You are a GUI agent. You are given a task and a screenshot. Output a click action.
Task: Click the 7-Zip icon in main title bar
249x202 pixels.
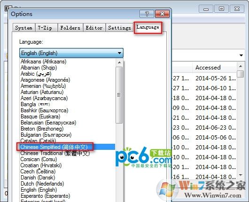(8, 8)
